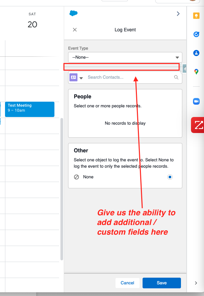Open Google Maps side panel icon

[196, 72]
